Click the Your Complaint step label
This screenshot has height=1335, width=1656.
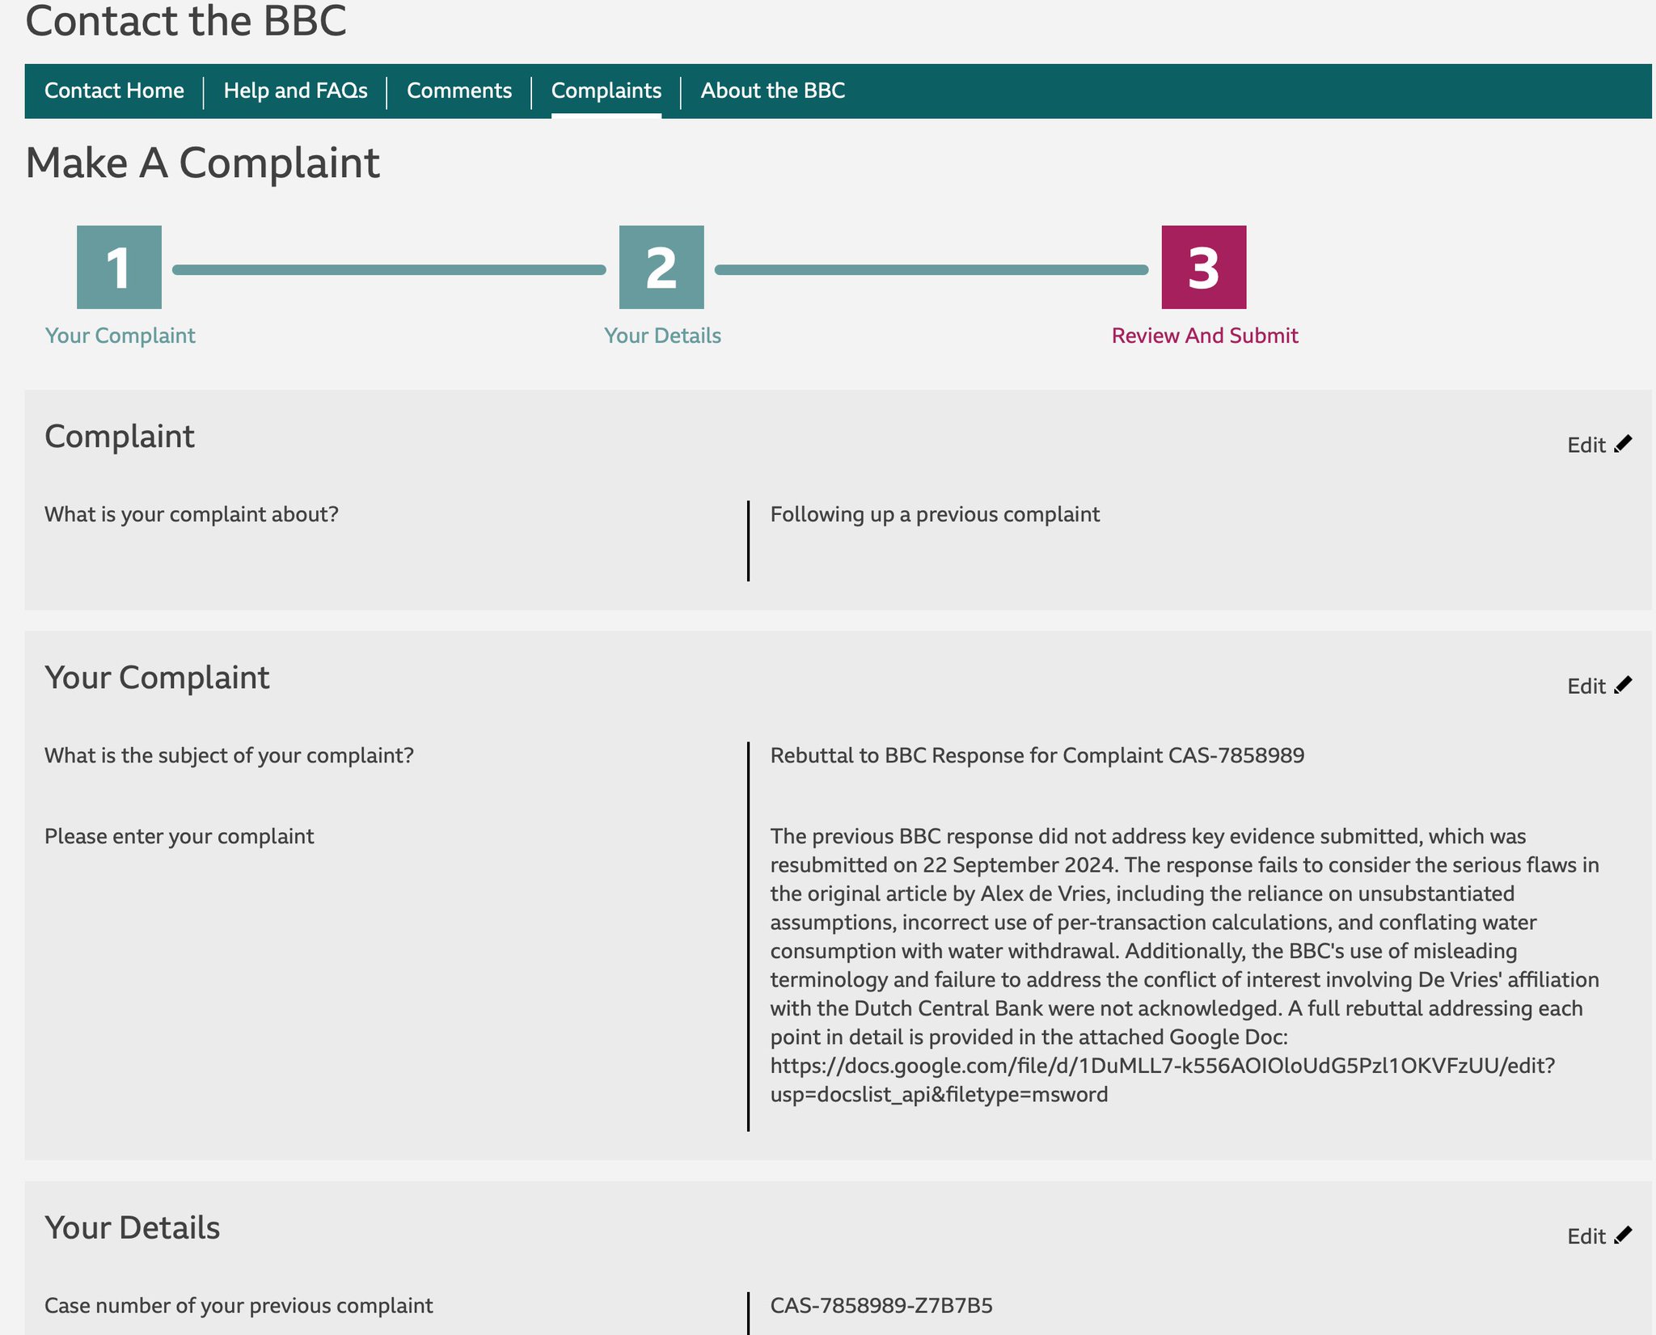point(120,336)
